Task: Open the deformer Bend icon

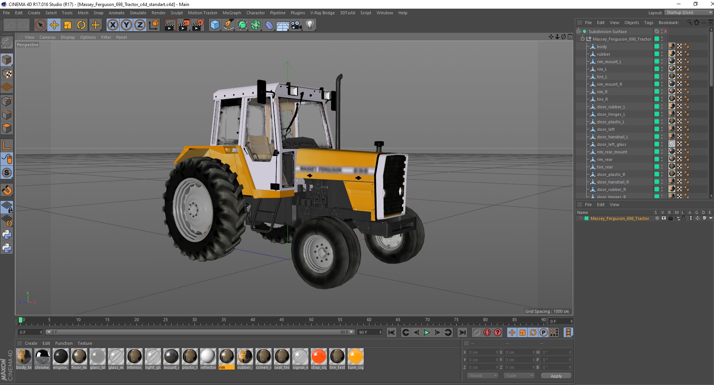Action: pos(269,25)
